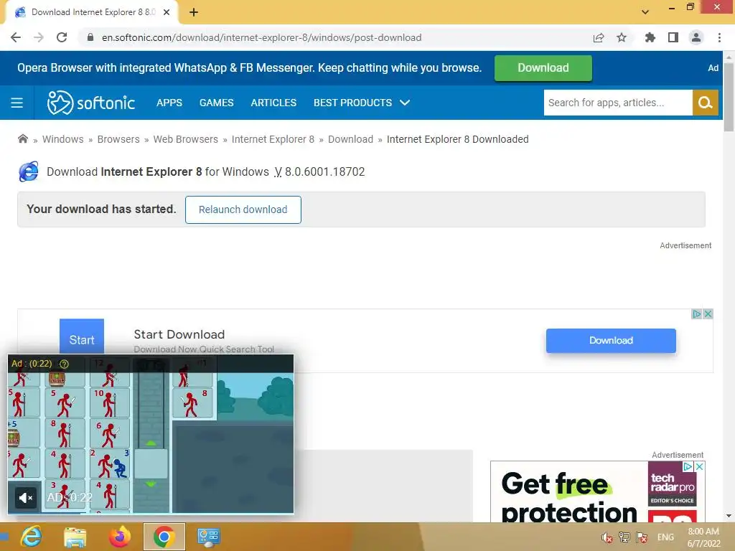Switch to Chrome in the taskbar
This screenshot has width=735, height=551.
pyautogui.click(x=164, y=537)
